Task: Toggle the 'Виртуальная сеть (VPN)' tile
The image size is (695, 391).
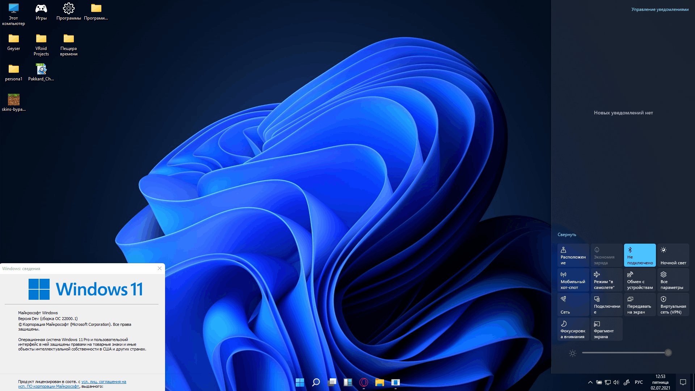Action: click(x=673, y=304)
